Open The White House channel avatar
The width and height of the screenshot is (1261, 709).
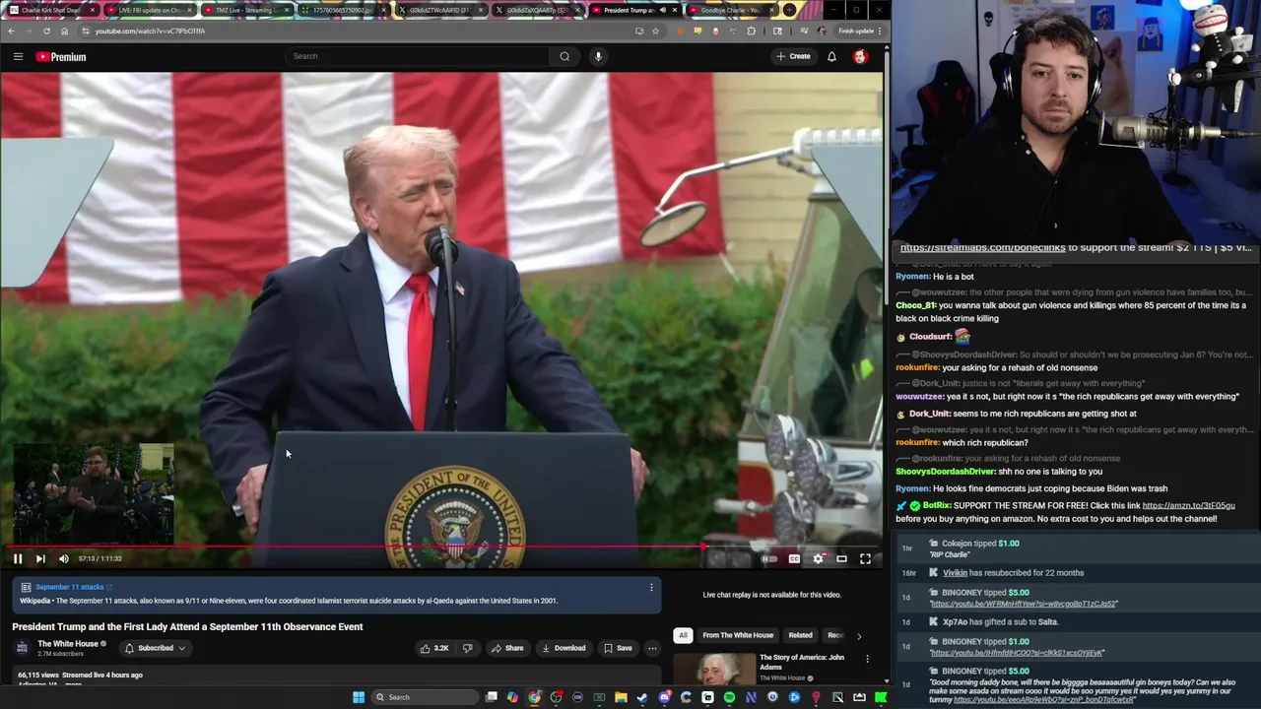[22, 648]
